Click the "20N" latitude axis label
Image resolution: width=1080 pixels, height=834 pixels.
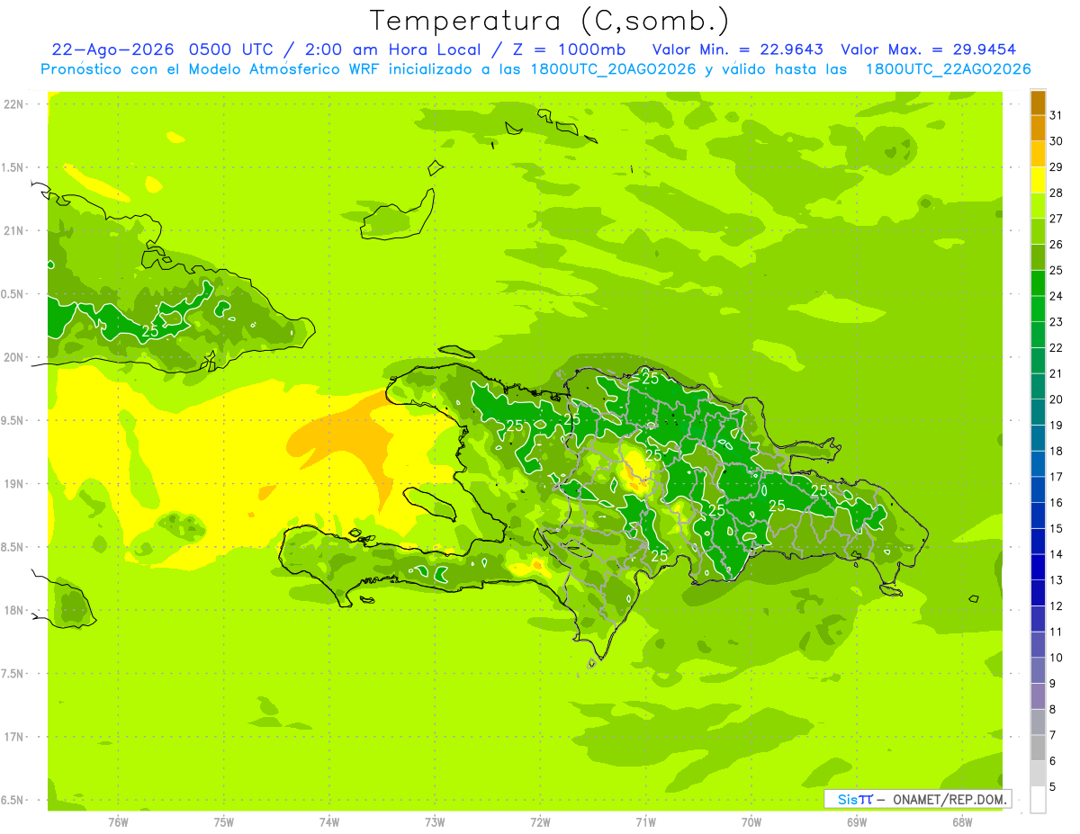tap(14, 357)
